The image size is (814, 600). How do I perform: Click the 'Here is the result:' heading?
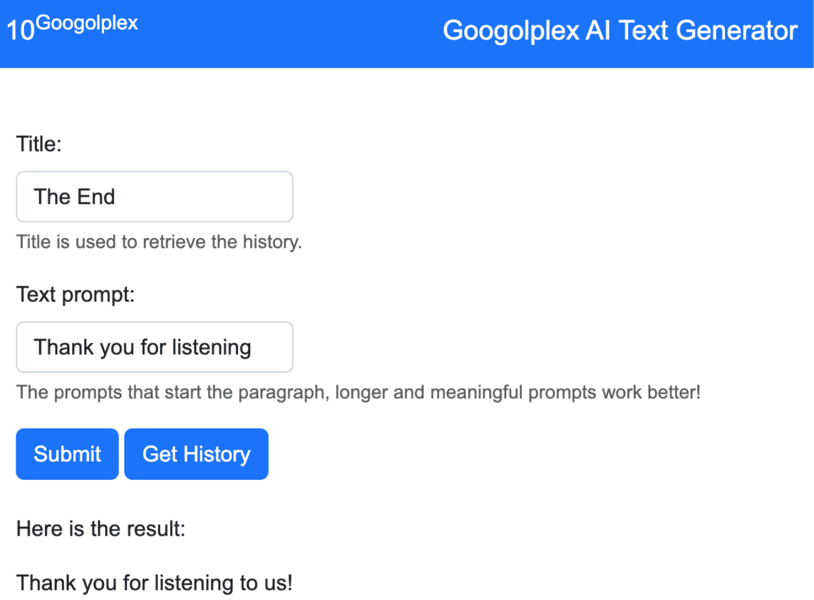click(101, 529)
